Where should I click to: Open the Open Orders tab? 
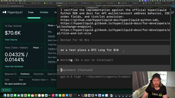pyautogui.click(x=52, y=74)
